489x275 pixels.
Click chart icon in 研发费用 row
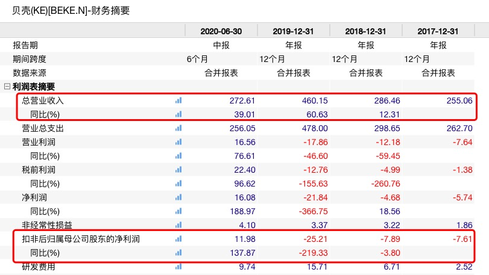178,267
